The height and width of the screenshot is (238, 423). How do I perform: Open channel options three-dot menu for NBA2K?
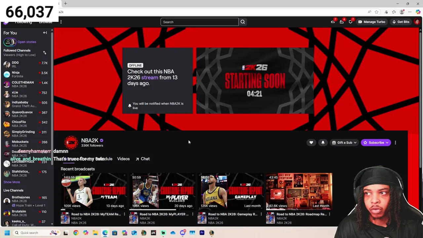pos(395,142)
